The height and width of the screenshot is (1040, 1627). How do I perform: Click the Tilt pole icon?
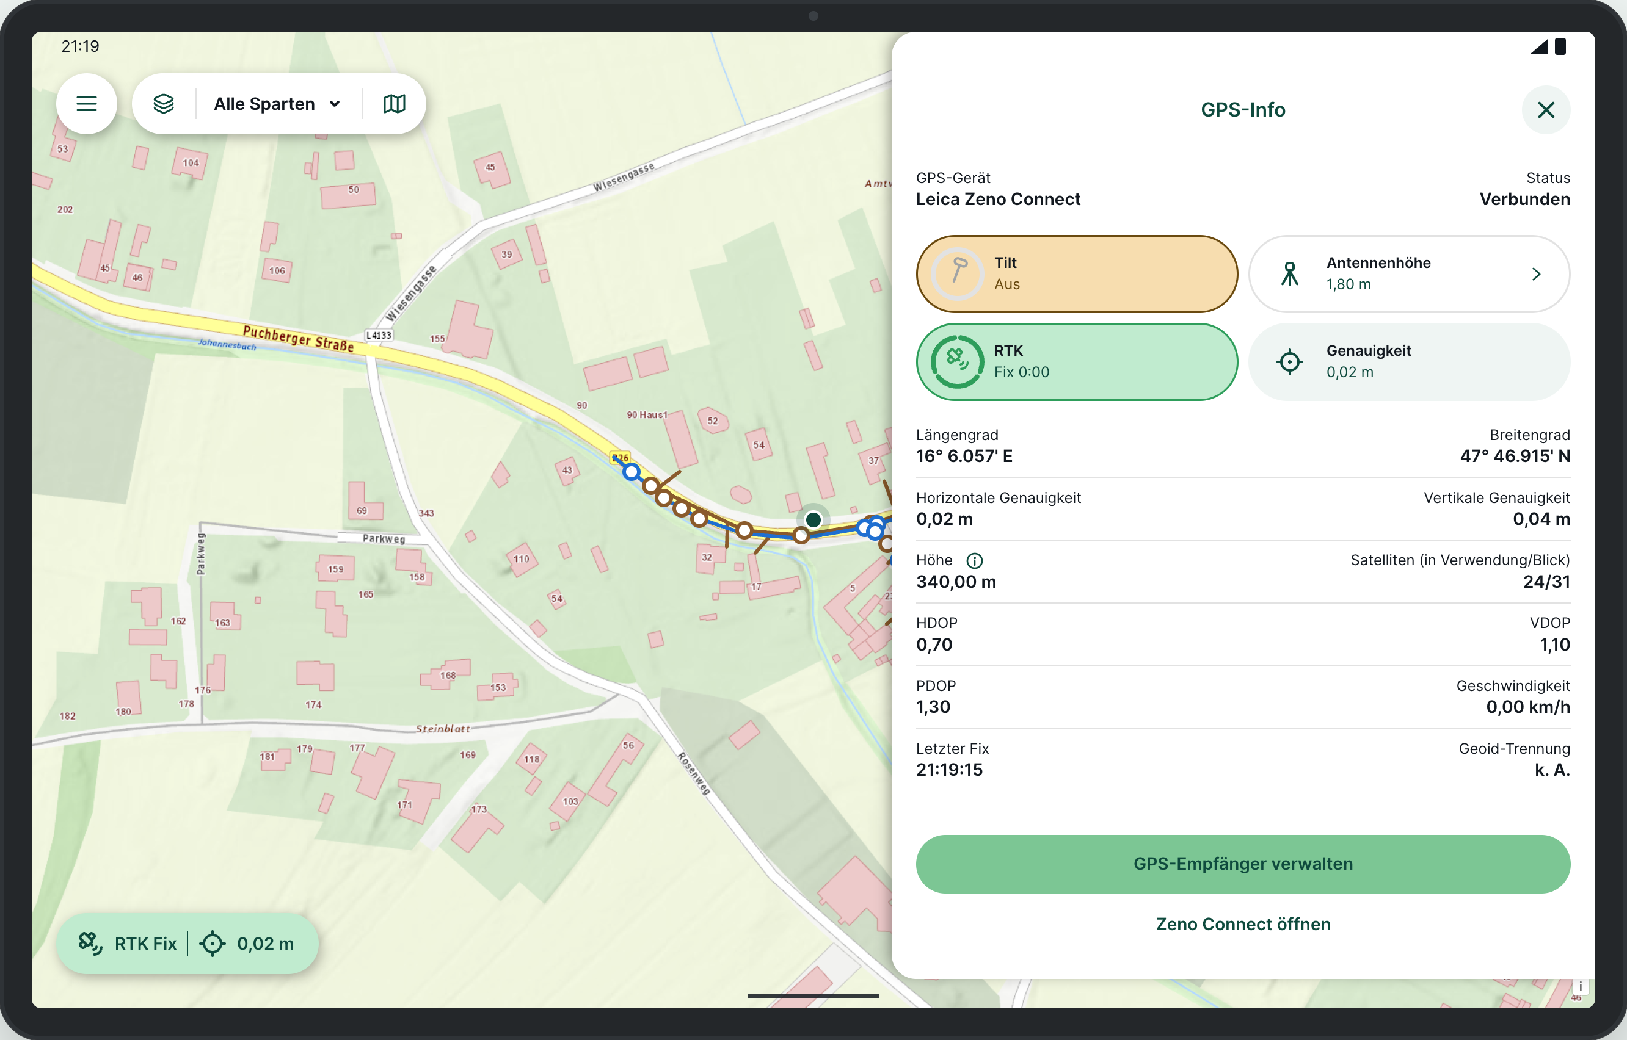click(958, 274)
